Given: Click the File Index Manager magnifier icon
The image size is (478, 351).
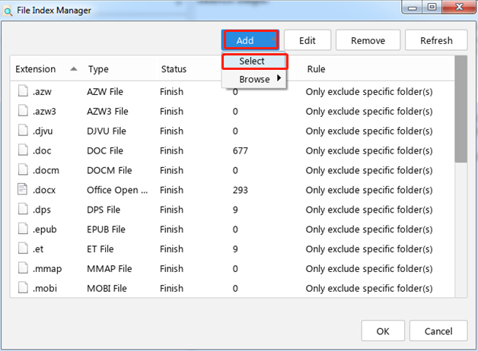Looking at the screenshot, I should pos(8,9).
